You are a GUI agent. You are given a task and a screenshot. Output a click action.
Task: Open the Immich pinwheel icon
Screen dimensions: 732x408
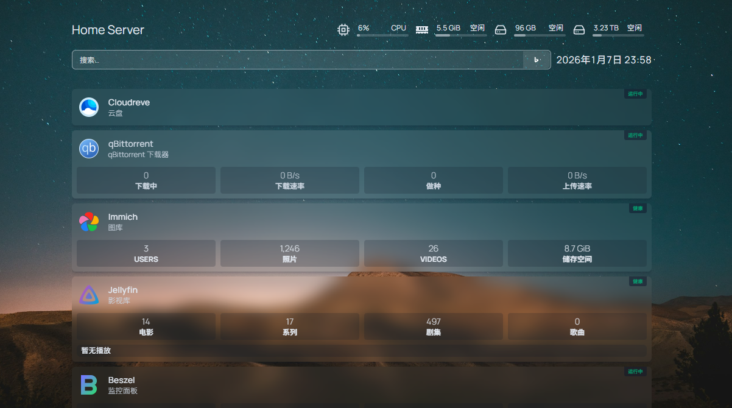click(89, 222)
